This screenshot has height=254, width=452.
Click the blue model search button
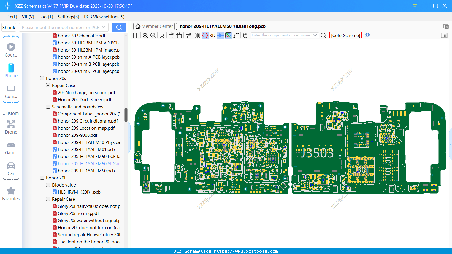tap(119, 27)
